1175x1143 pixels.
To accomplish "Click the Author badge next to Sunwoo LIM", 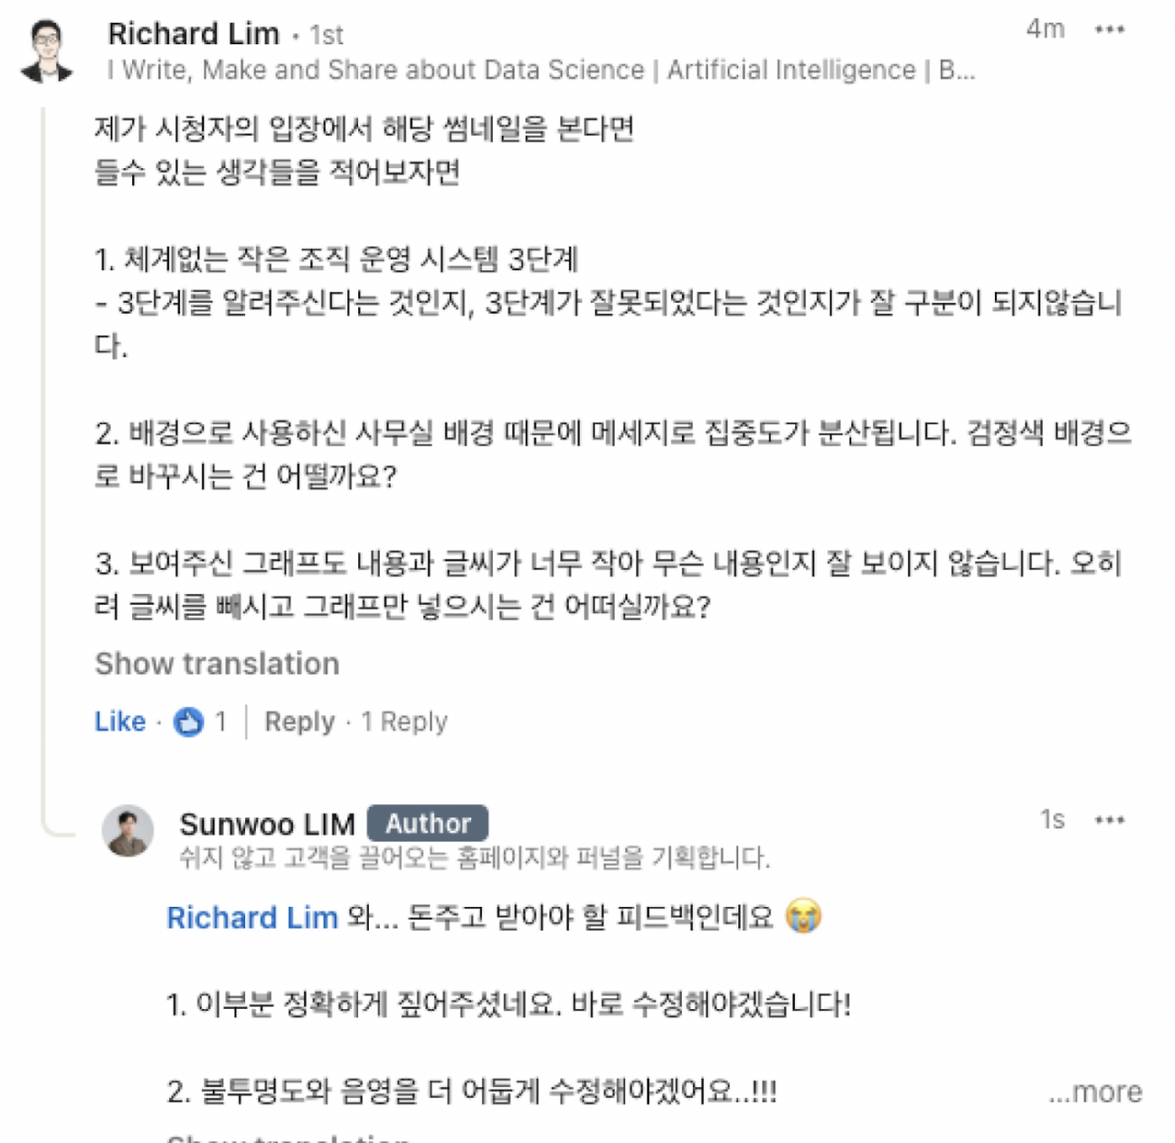I will (x=430, y=823).
